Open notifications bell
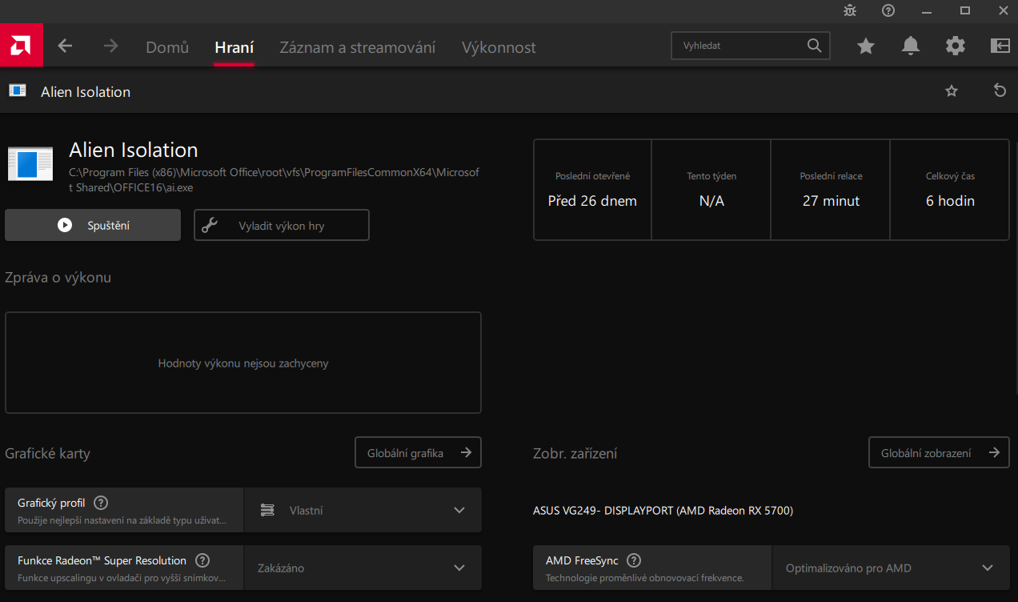 tap(911, 46)
